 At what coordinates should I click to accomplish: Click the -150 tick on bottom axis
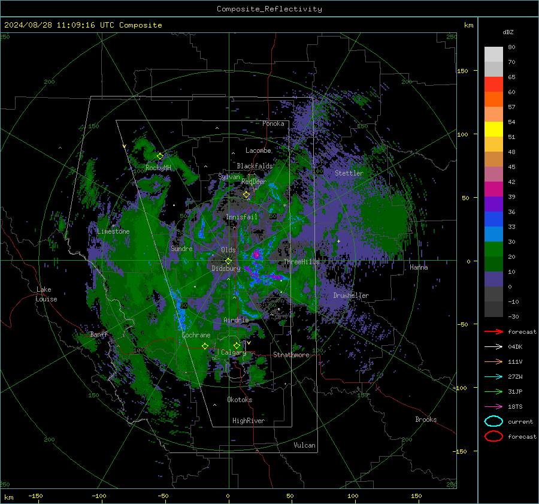pos(35,496)
